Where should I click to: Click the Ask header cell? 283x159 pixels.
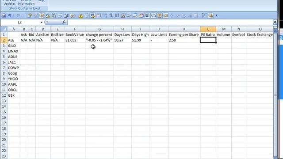[24, 34]
